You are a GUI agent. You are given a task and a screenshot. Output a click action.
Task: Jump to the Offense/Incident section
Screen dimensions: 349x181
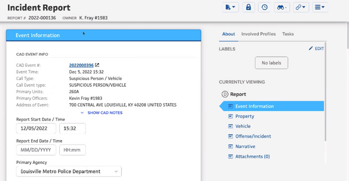coord(253,136)
